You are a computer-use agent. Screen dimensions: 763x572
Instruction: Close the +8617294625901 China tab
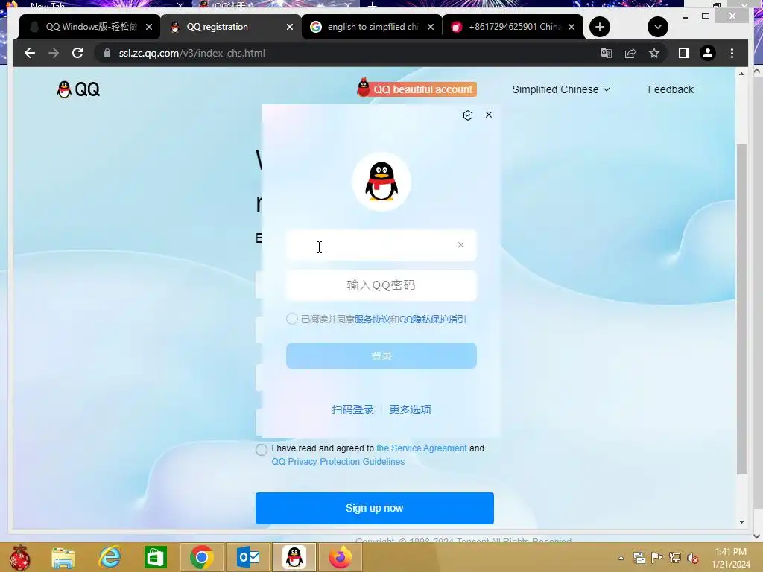tap(572, 27)
